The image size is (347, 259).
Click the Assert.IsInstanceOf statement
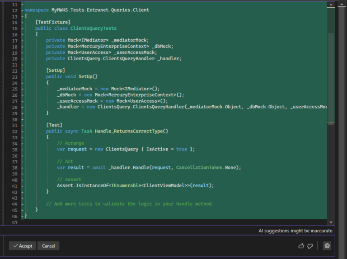point(135,185)
